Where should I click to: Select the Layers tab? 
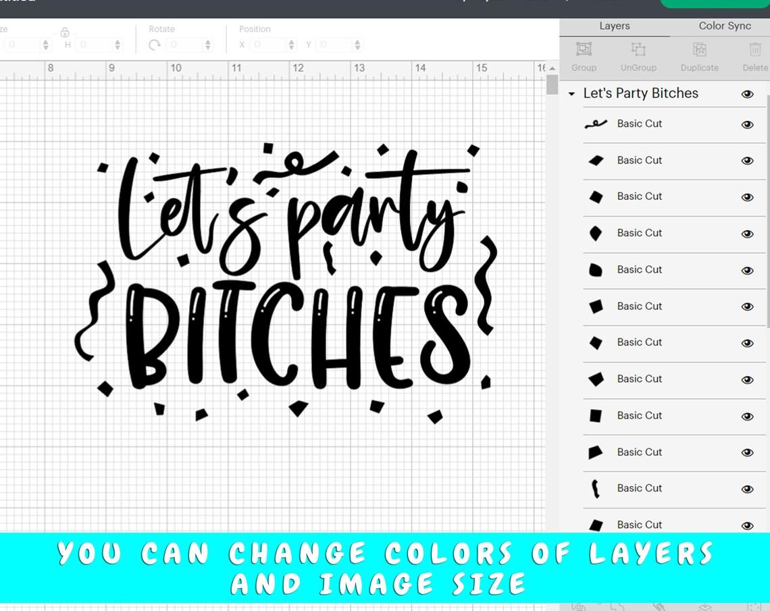[x=614, y=26]
